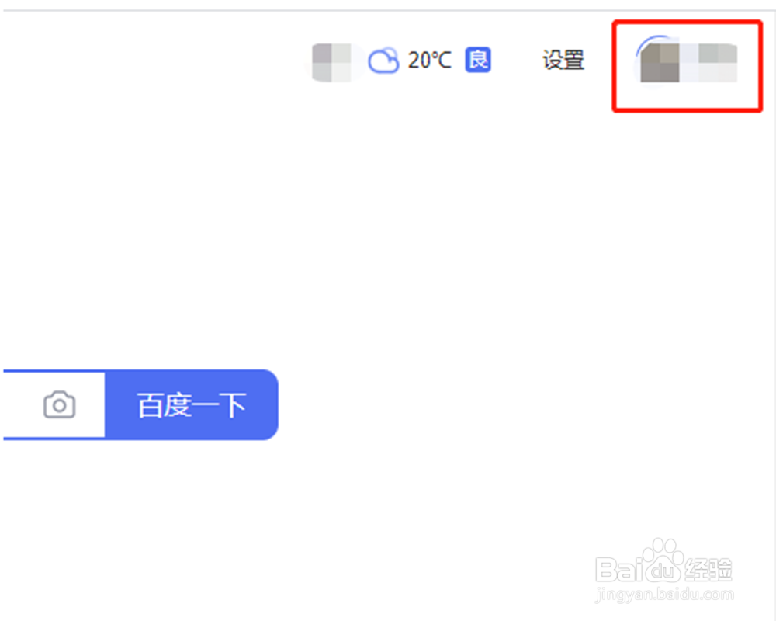
Task: Click the 20°C temperature reading
Action: click(x=429, y=61)
